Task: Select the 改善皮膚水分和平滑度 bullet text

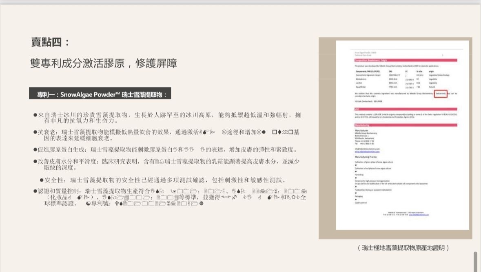Action: click(167, 164)
